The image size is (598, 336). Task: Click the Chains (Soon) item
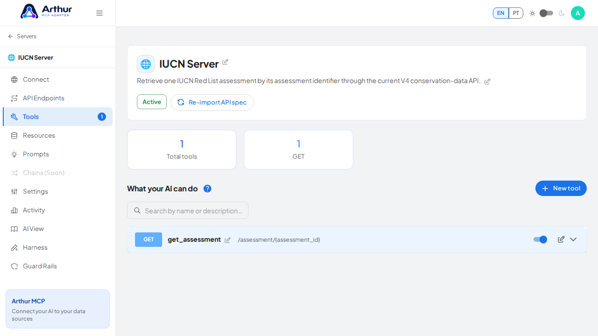tap(57, 173)
